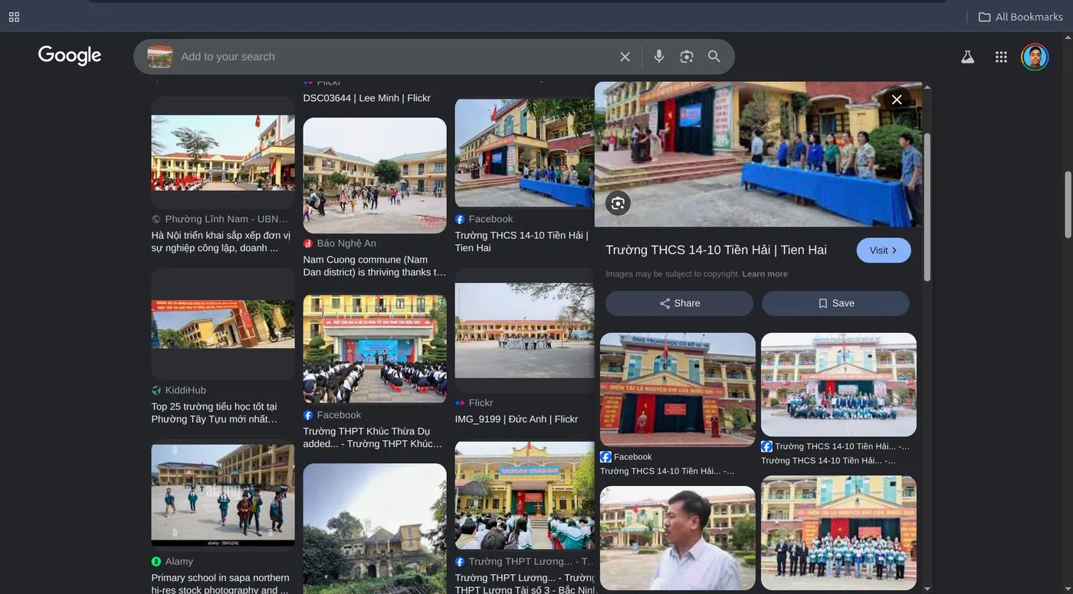Click the Google logo
The height and width of the screenshot is (594, 1073).
[x=70, y=56]
